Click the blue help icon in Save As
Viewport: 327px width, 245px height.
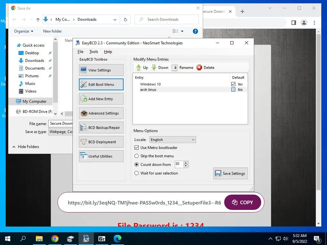coord(195,31)
